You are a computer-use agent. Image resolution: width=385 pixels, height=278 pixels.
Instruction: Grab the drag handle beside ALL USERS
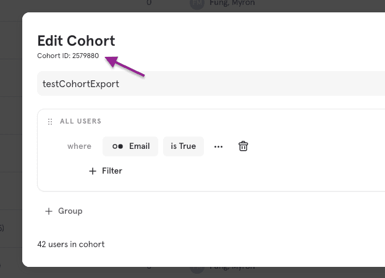(50, 122)
